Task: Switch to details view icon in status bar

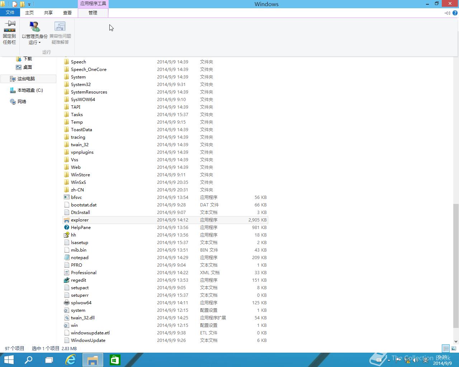Action: (x=446, y=348)
